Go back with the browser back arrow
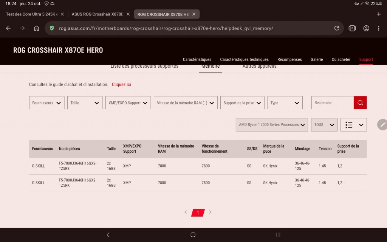 coord(8,28)
